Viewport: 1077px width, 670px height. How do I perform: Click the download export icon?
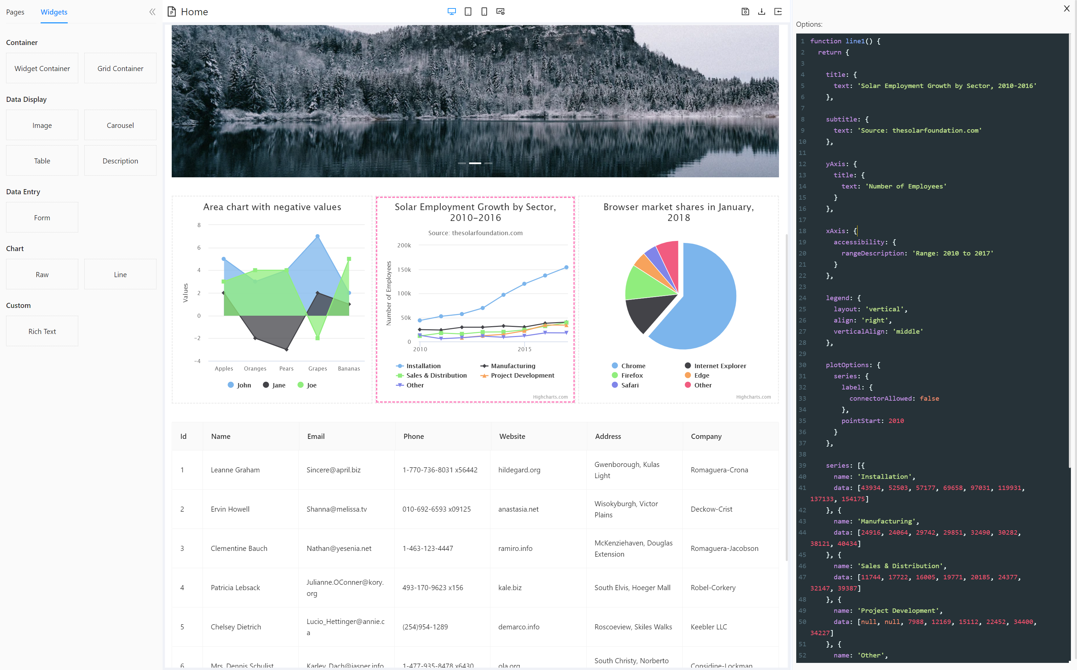point(762,12)
